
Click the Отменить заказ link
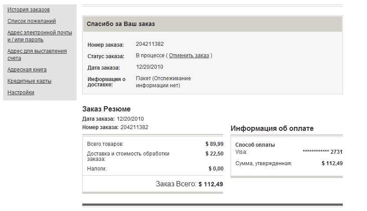point(189,56)
